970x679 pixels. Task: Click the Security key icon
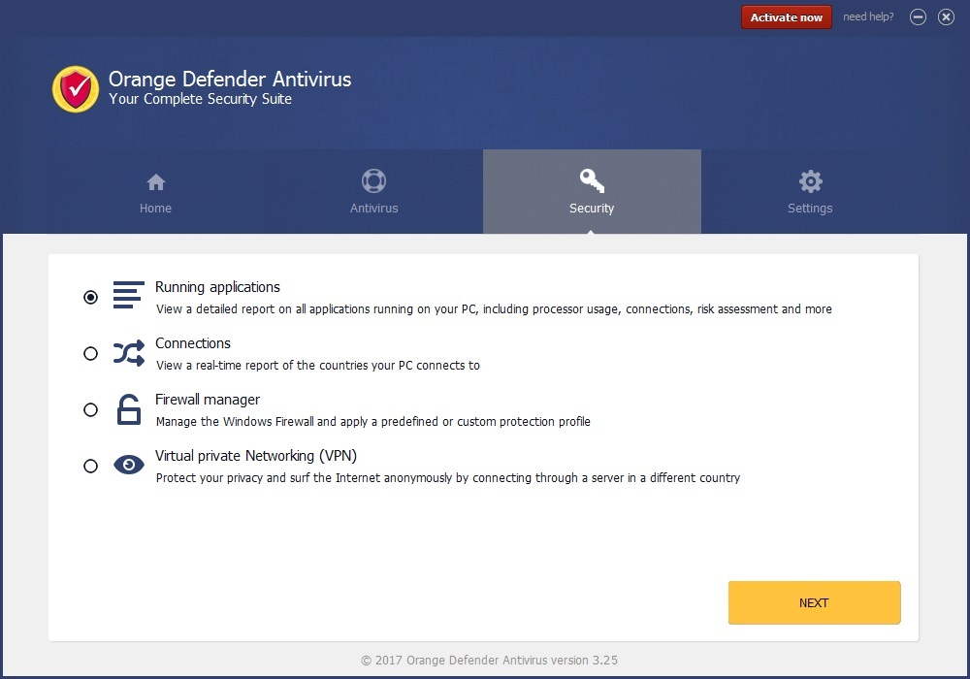coord(592,181)
